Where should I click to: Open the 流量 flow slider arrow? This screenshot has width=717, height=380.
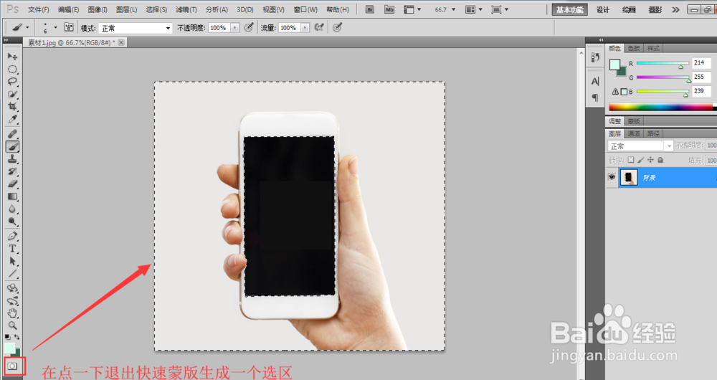305,28
